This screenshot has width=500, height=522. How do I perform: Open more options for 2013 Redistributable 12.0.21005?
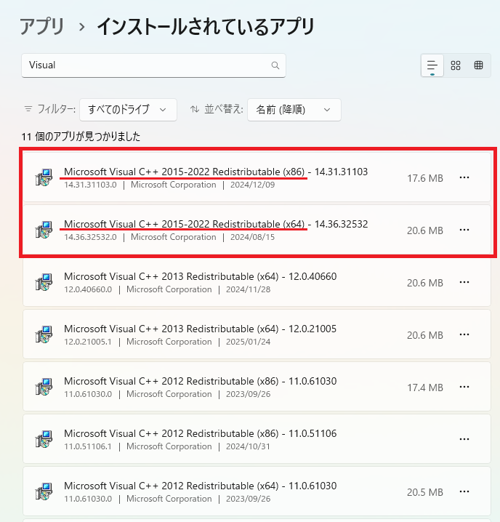(464, 334)
